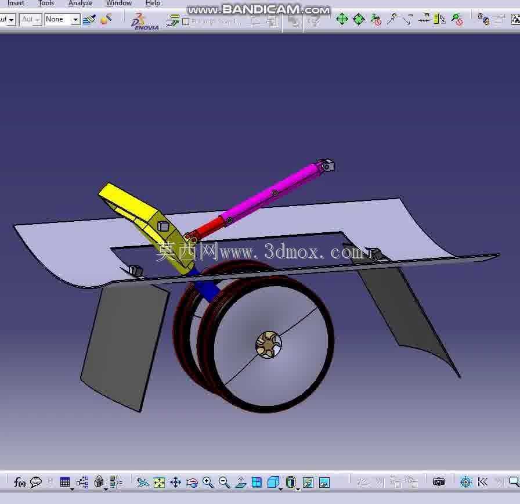Image resolution: width=520 pixels, height=504 pixels.
Task: Open the Analyze menu
Action: pyautogui.click(x=80, y=3)
